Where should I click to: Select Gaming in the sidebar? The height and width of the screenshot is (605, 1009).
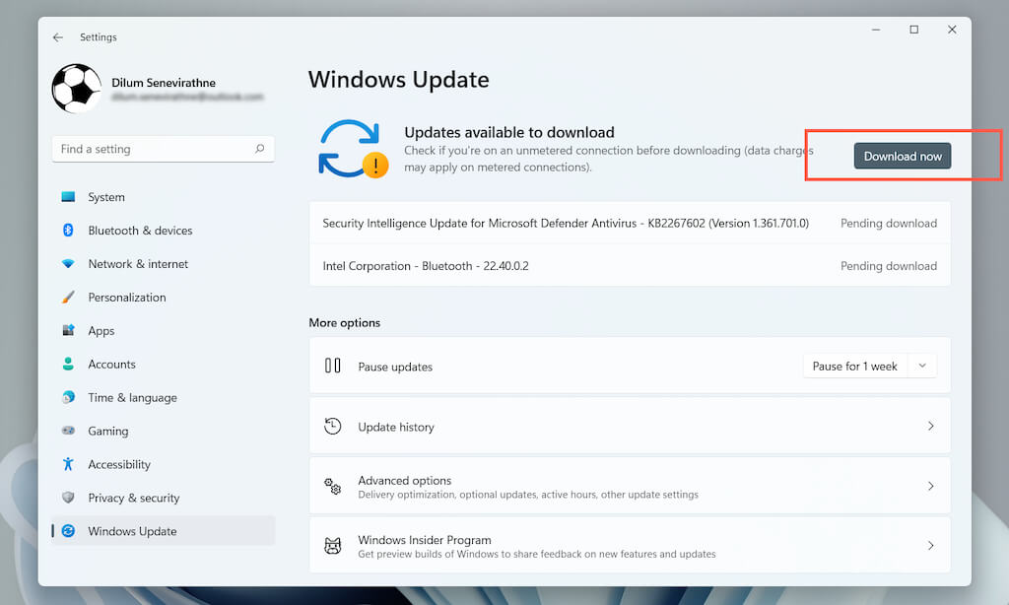pos(163,432)
